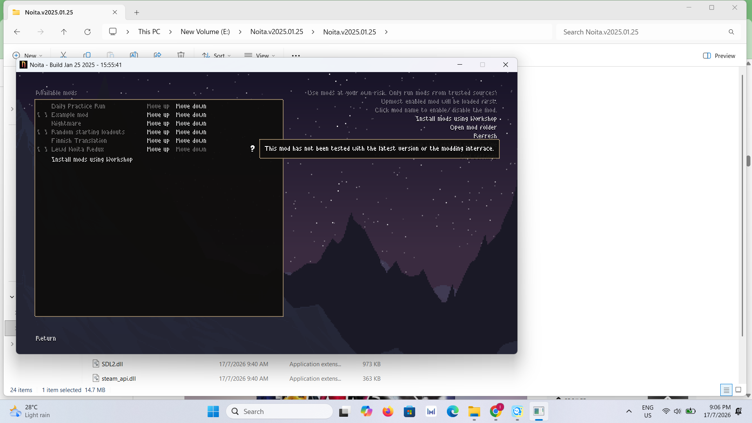Show hidden icons tray chevron
The image size is (752, 423).
point(629,411)
